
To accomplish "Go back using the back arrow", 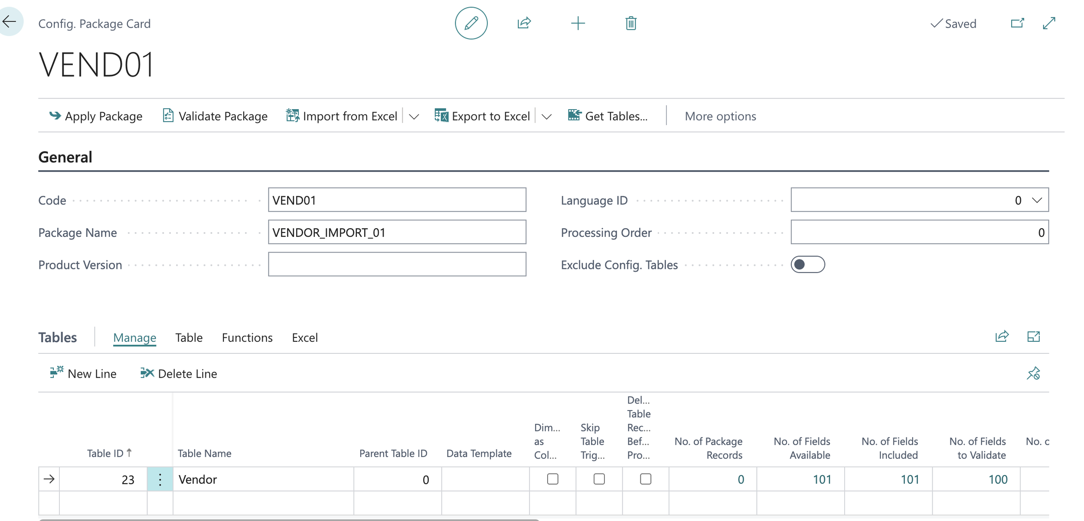I will coord(10,22).
